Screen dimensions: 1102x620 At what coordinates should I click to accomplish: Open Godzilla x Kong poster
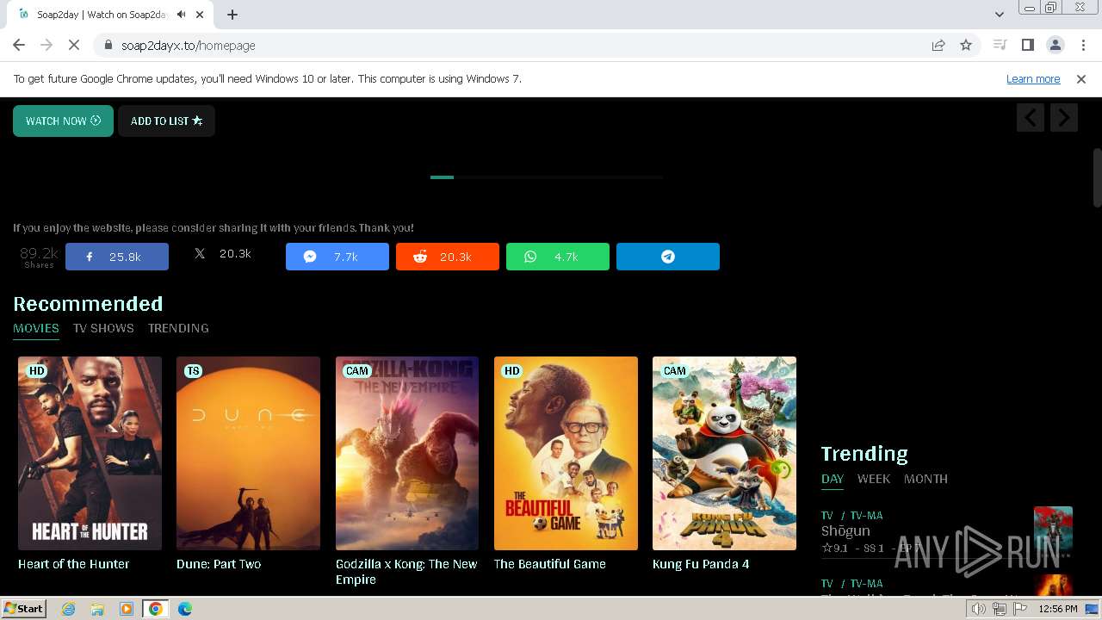(407, 453)
